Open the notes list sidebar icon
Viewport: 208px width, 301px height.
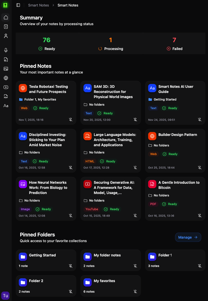tap(6, 26)
